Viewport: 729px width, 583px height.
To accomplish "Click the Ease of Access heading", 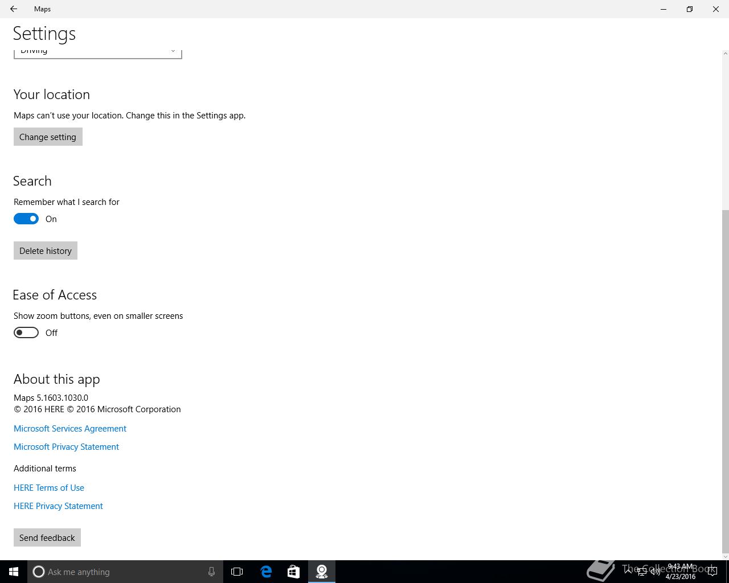I will (x=55, y=295).
